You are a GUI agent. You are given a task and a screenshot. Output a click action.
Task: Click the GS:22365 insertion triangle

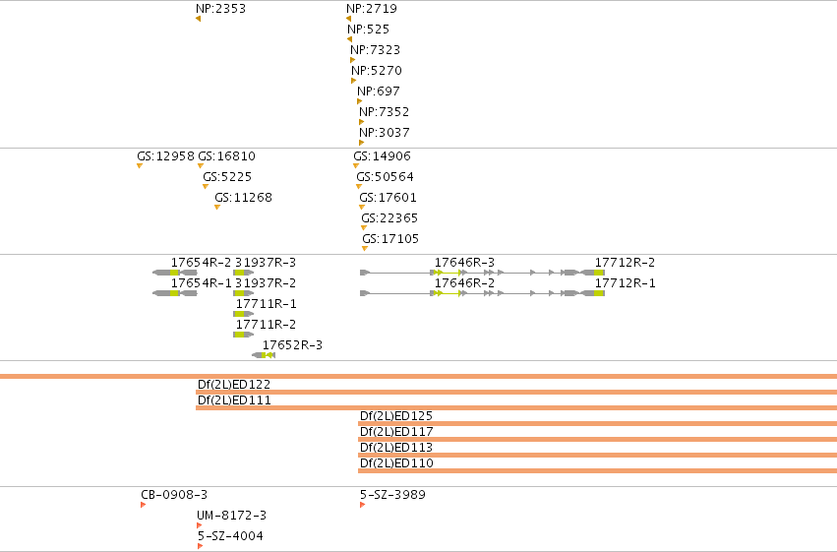click(x=364, y=228)
